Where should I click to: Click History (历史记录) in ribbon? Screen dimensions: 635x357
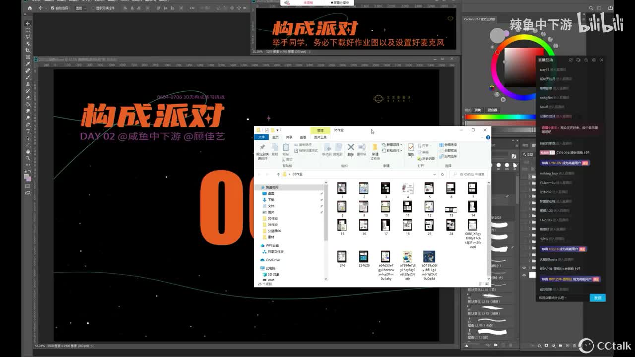(426, 159)
